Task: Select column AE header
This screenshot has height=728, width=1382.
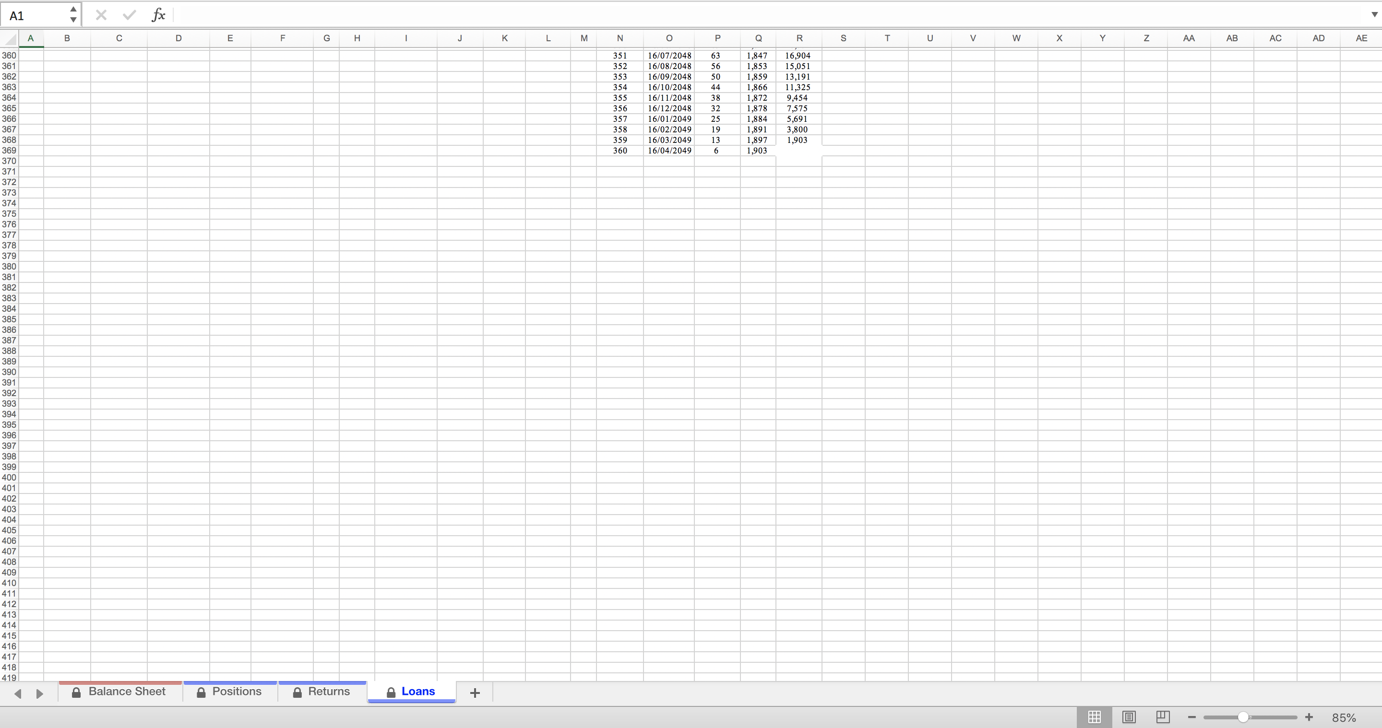Action: click(x=1361, y=38)
